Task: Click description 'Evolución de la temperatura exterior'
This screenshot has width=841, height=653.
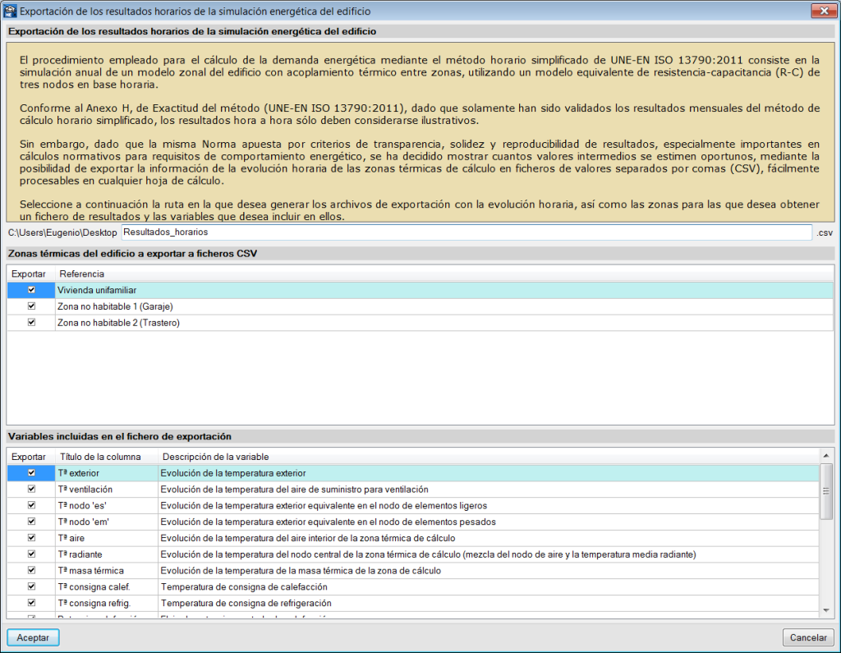Action: pos(489,473)
